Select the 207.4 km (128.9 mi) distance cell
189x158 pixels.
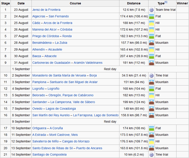pyautogui.click(x=134, y=56)
